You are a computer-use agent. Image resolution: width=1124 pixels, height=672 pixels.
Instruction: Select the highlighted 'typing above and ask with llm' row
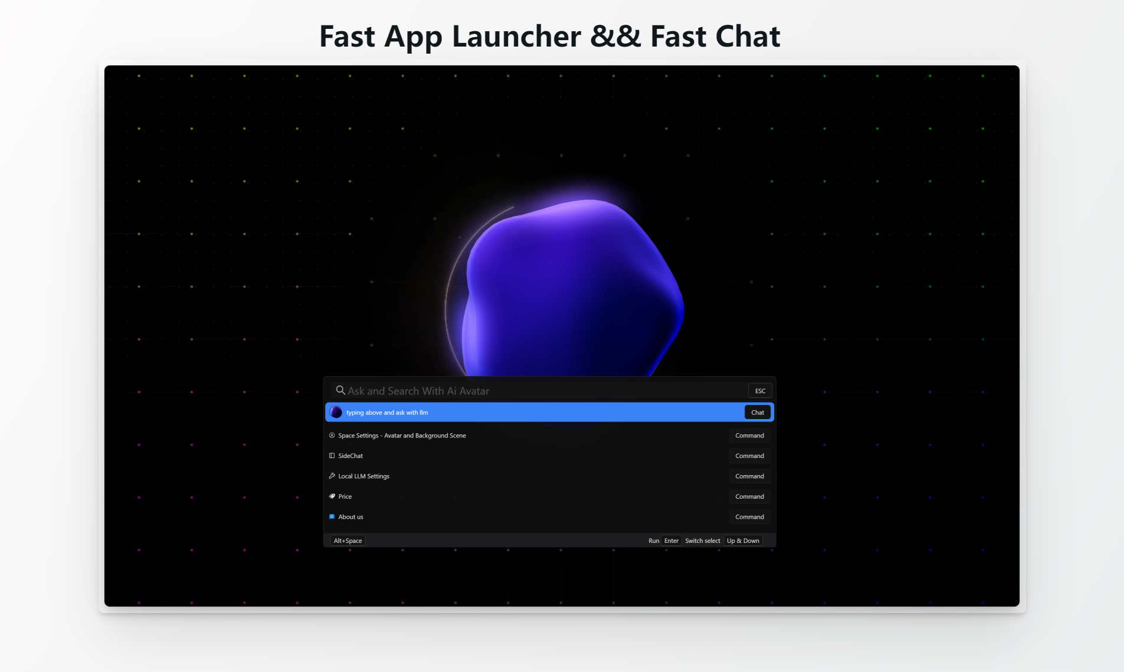pyautogui.click(x=531, y=412)
